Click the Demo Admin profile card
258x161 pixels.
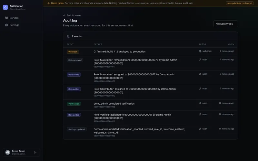tap(21, 152)
